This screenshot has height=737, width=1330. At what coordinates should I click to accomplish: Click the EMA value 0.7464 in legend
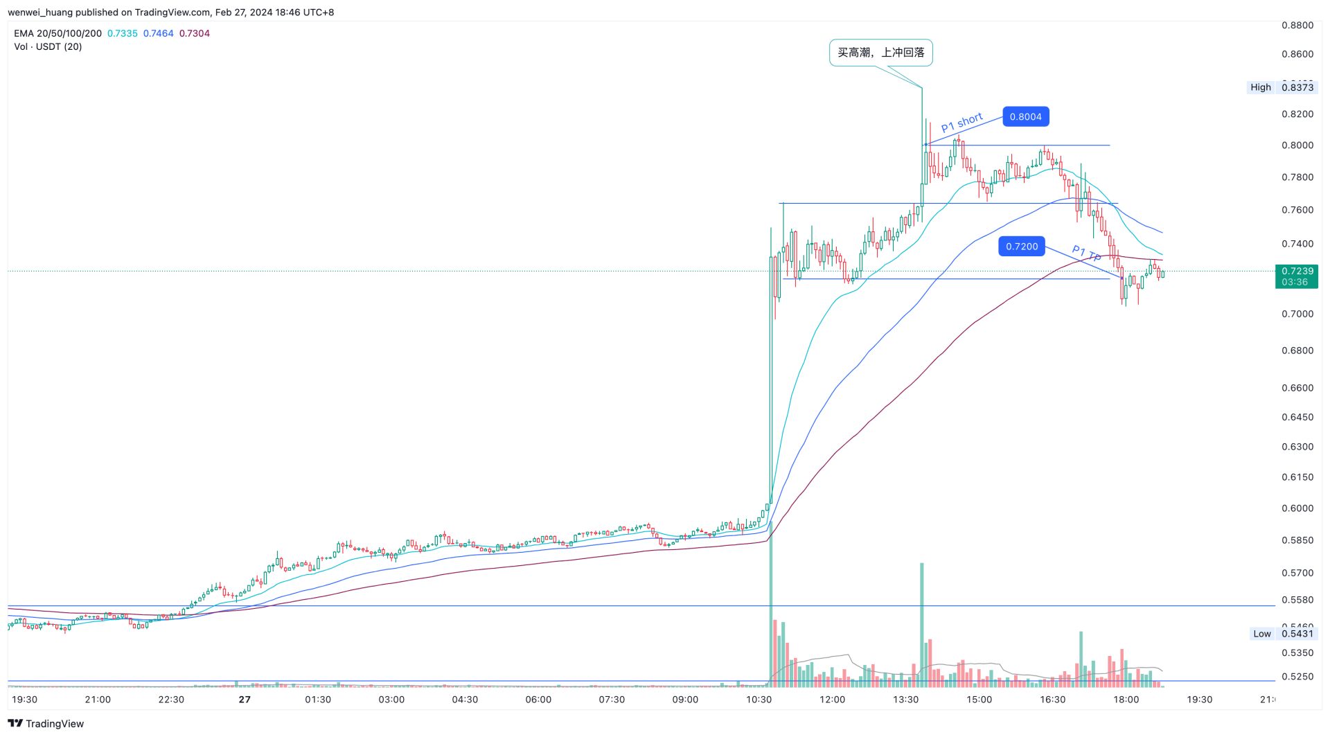tap(159, 33)
